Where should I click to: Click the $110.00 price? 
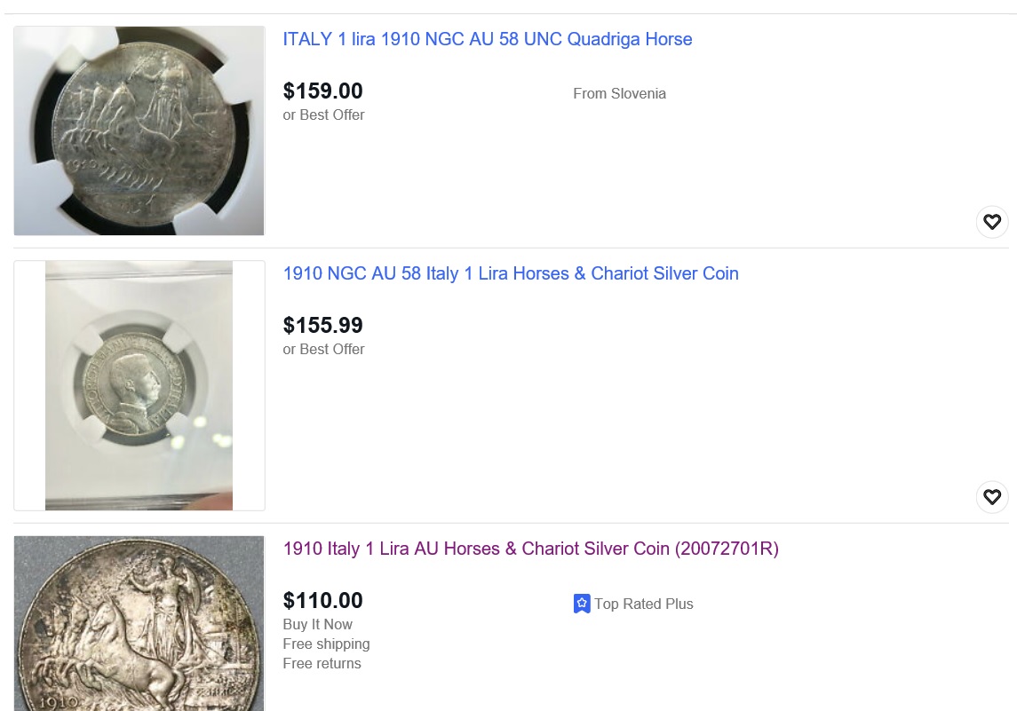coord(322,601)
